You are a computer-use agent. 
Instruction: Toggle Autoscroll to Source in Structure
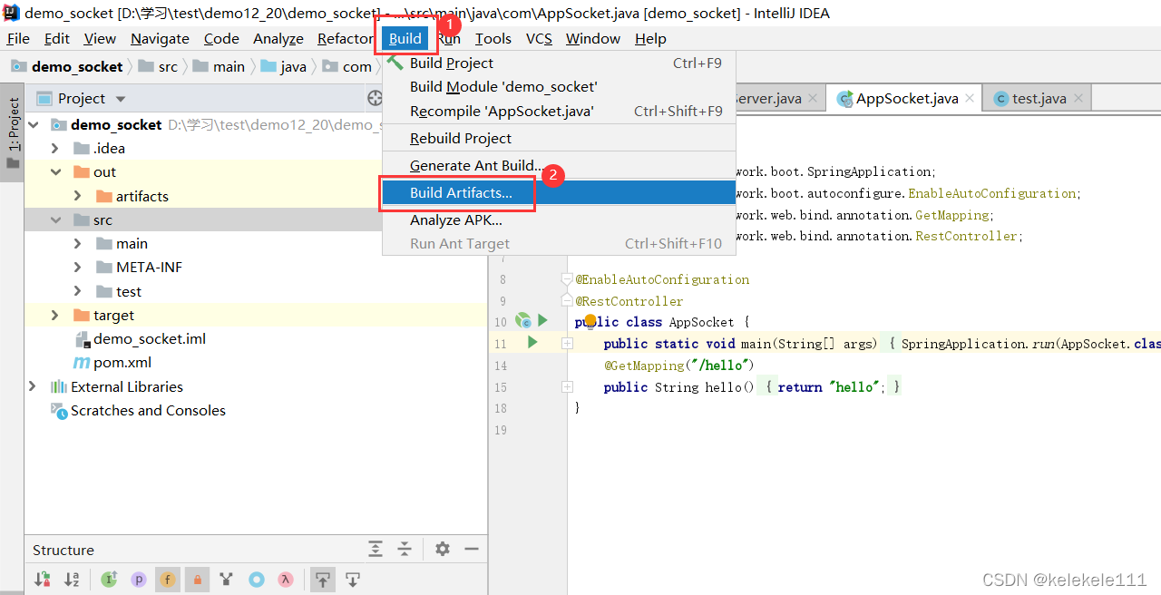(322, 579)
